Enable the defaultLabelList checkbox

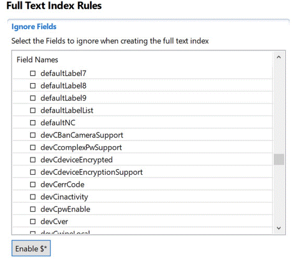(33, 110)
